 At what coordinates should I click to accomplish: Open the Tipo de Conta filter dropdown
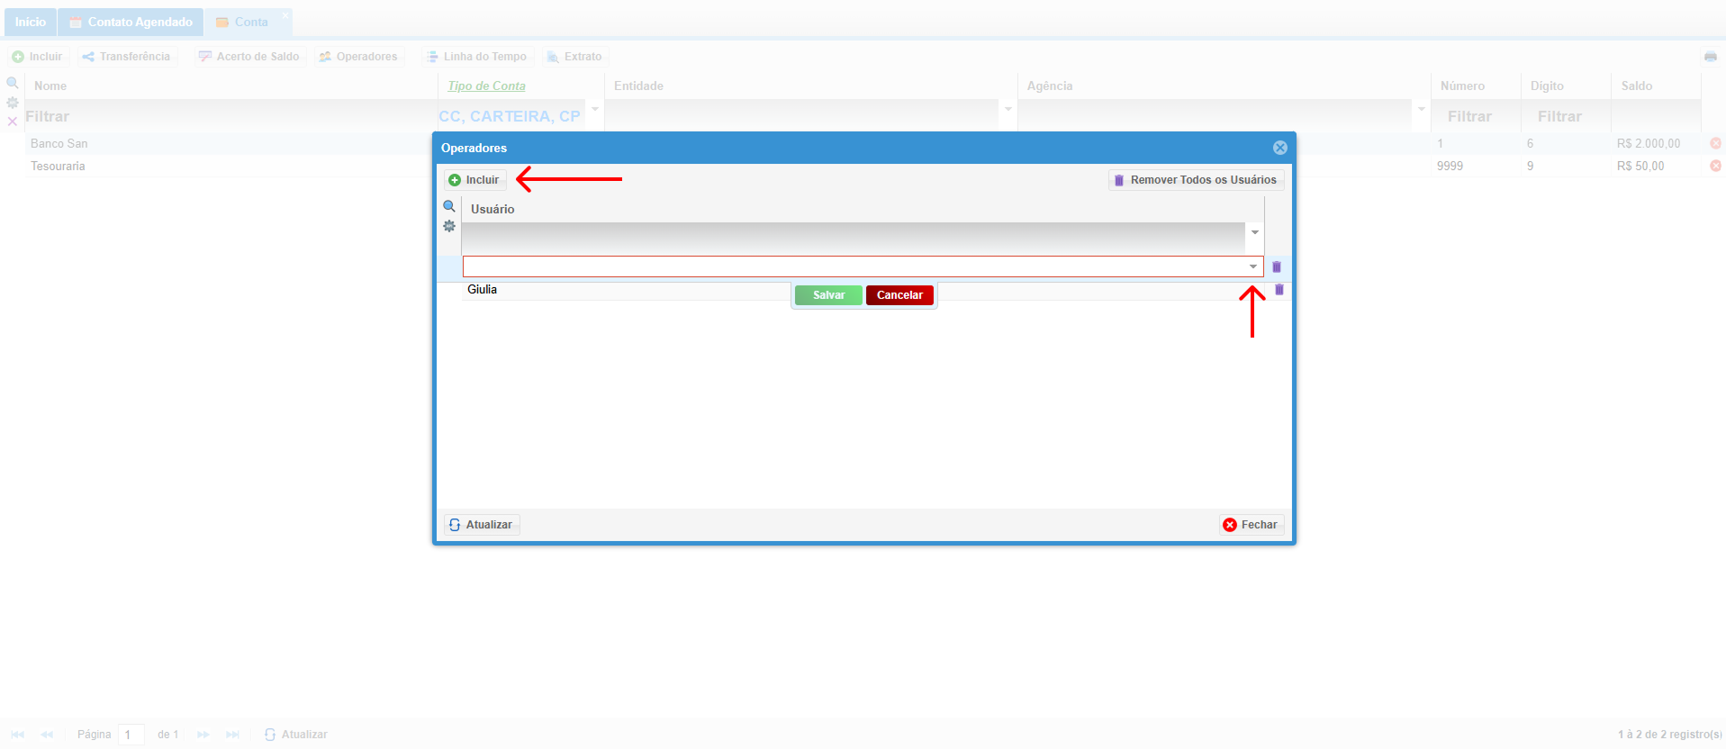coord(595,110)
